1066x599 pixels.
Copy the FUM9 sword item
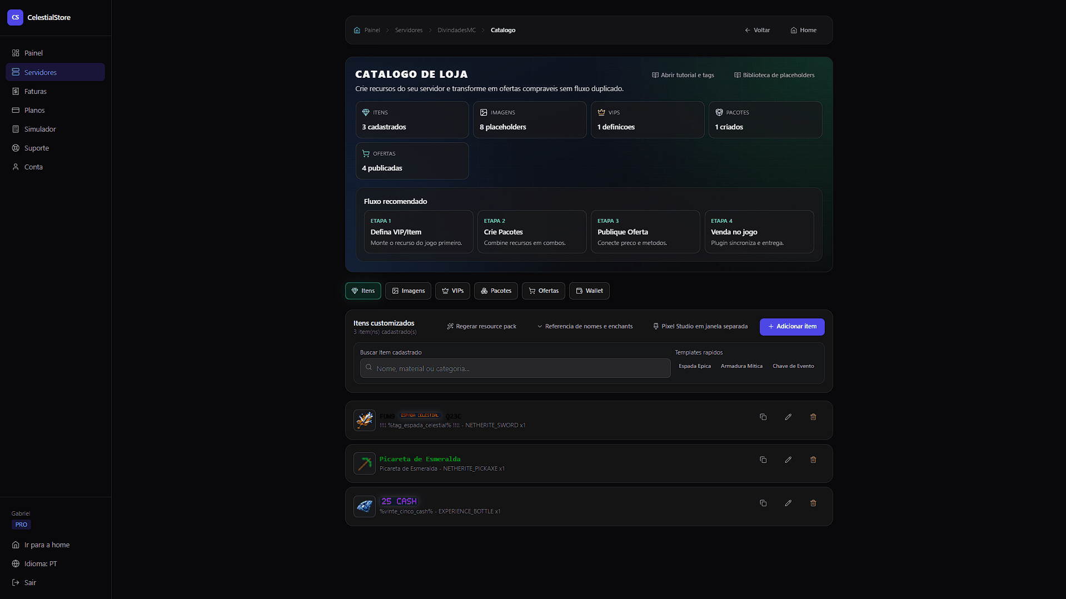pyautogui.click(x=763, y=416)
